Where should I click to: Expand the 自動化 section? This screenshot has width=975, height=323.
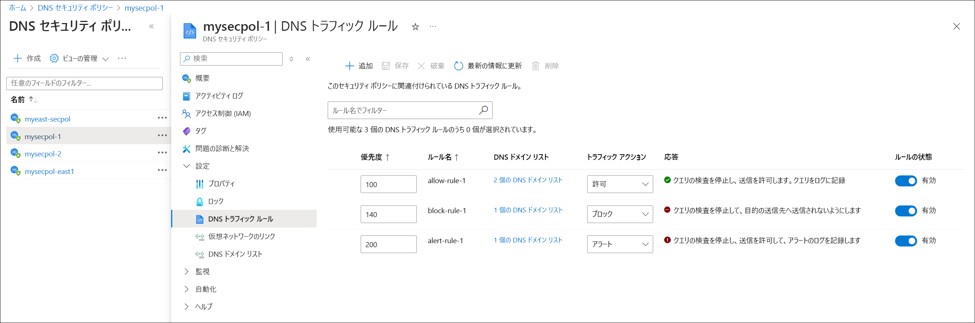point(186,289)
